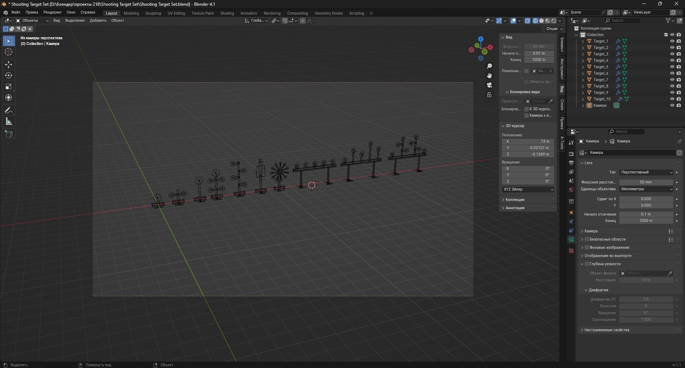Screen dimensions: 685x368
Task: Click the pin icon in Properties editor
Action: (679, 141)
